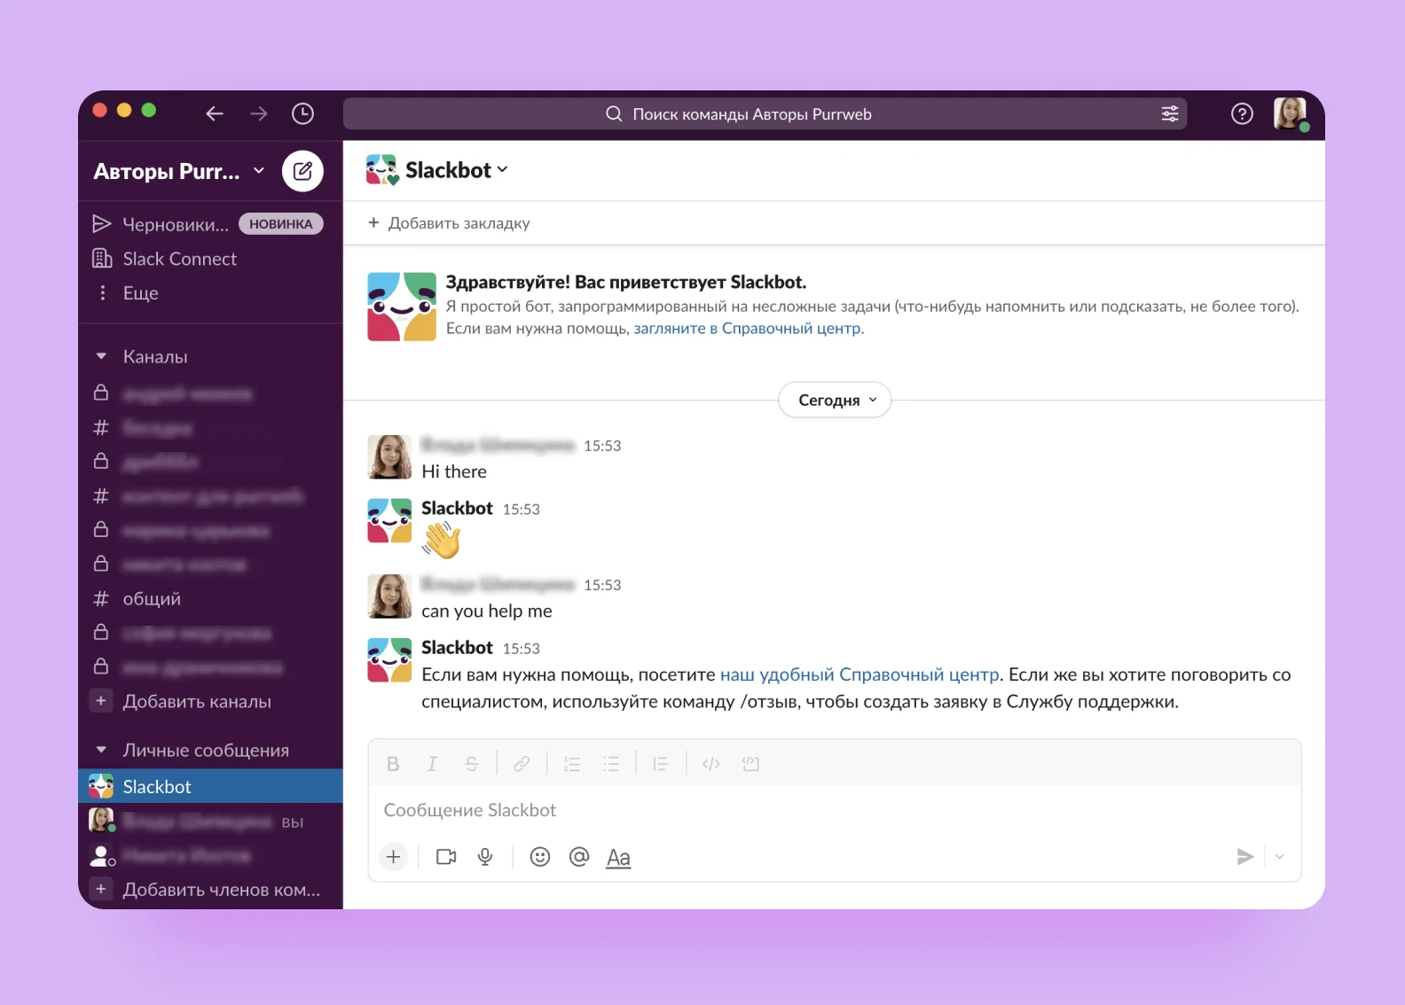Compose a new message with pencil icon
This screenshot has width=1405, height=1005.
pos(302,170)
